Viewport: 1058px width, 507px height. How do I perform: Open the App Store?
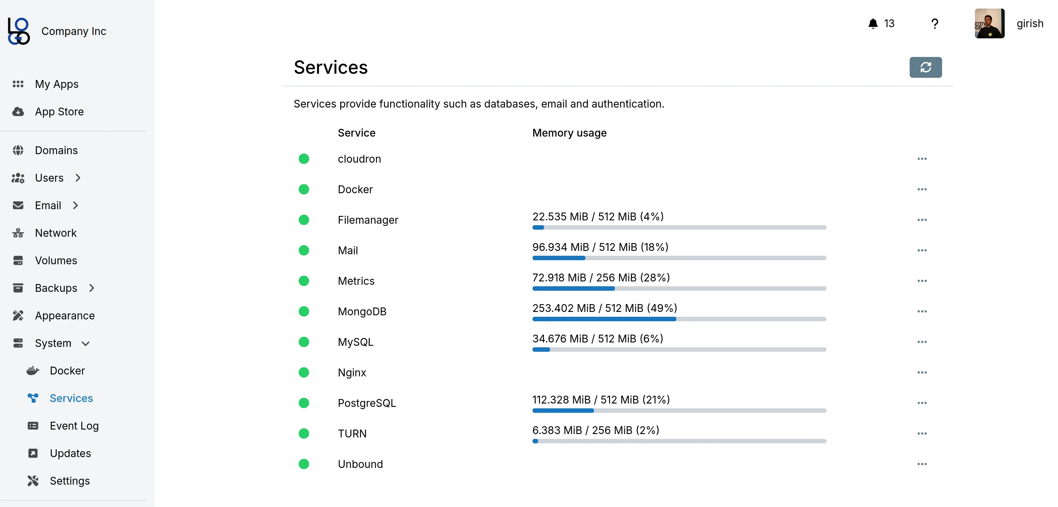(x=60, y=111)
